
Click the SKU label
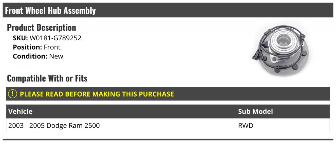point(20,38)
